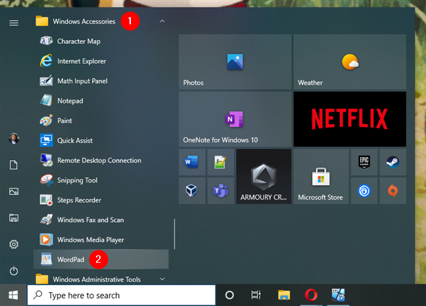Click the Windows Accessories folder label

[84, 22]
